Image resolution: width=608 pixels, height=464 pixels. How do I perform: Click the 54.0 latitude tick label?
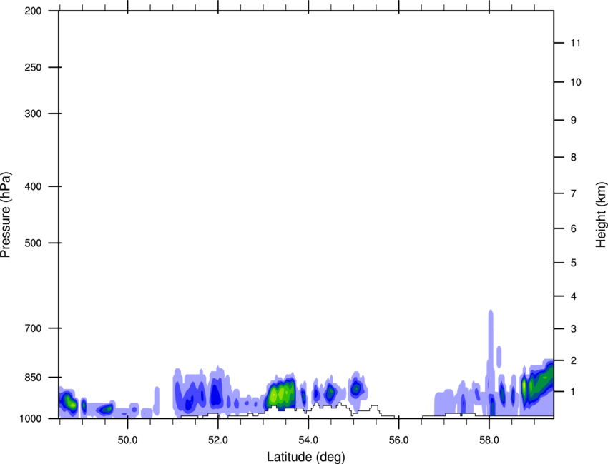(x=308, y=440)
